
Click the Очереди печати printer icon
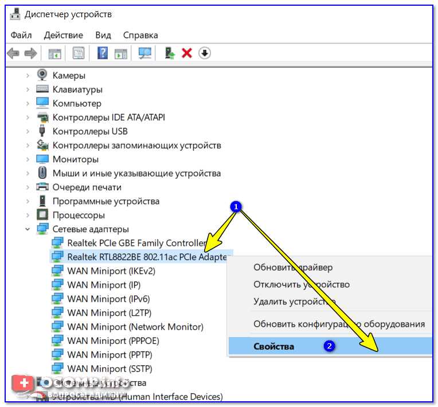coord(42,187)
